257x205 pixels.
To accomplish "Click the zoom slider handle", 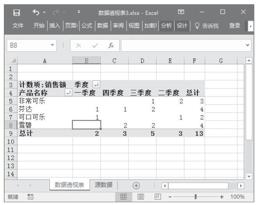I will (x=195, y=196).
